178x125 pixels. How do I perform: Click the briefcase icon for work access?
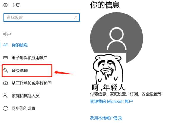tap(5, 83)
